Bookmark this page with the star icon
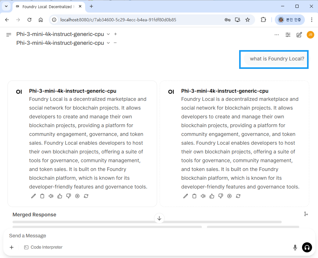The image size is (318, 258). (x=248, y=20)
